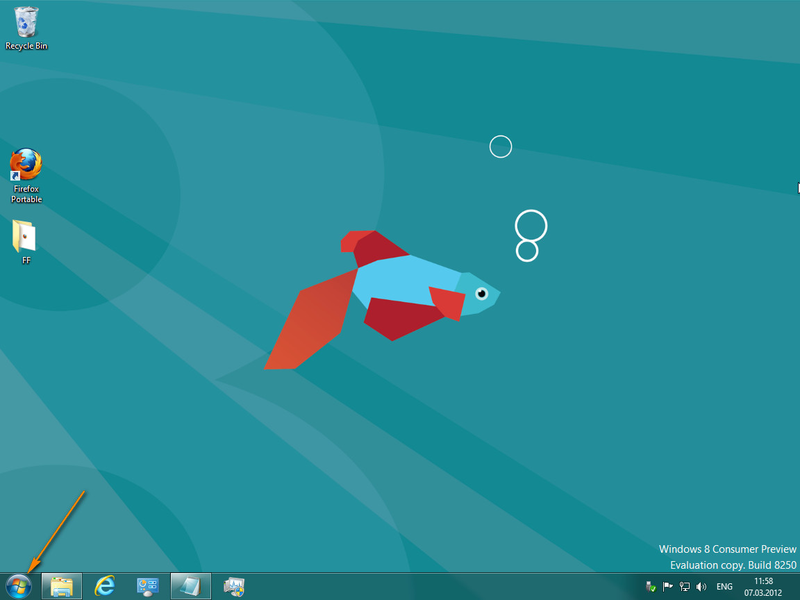Screen dimensions: 800x600
Task: Open the Start orb button
Action: coord(19,586)
